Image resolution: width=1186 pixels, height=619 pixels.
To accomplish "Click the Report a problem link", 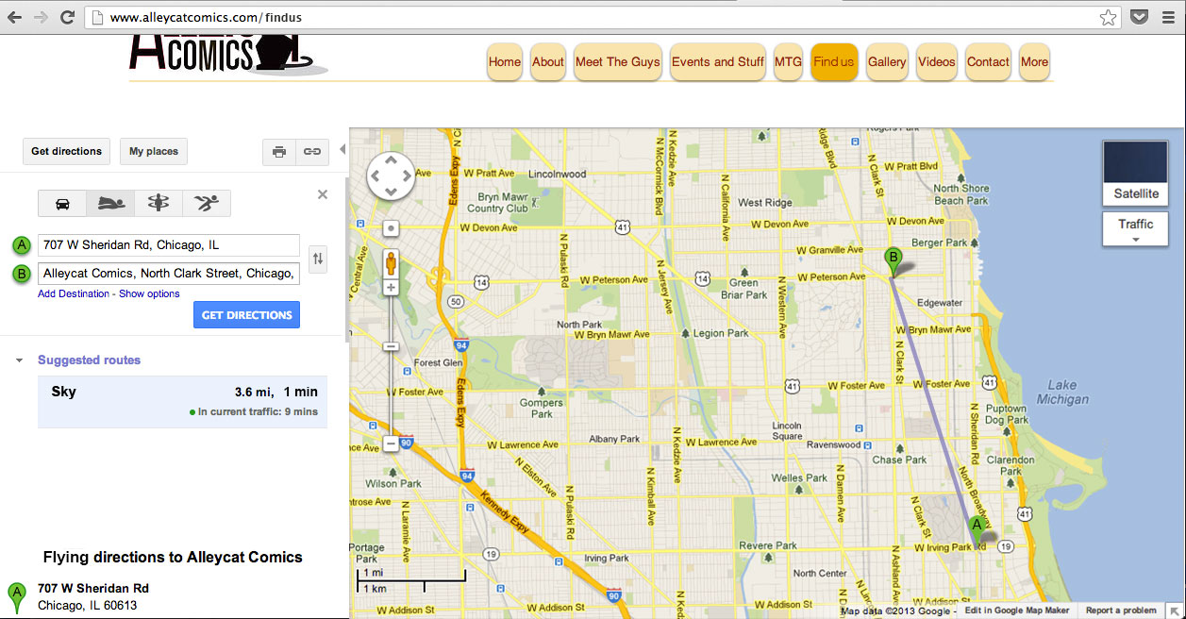I will coord(1121,611).
